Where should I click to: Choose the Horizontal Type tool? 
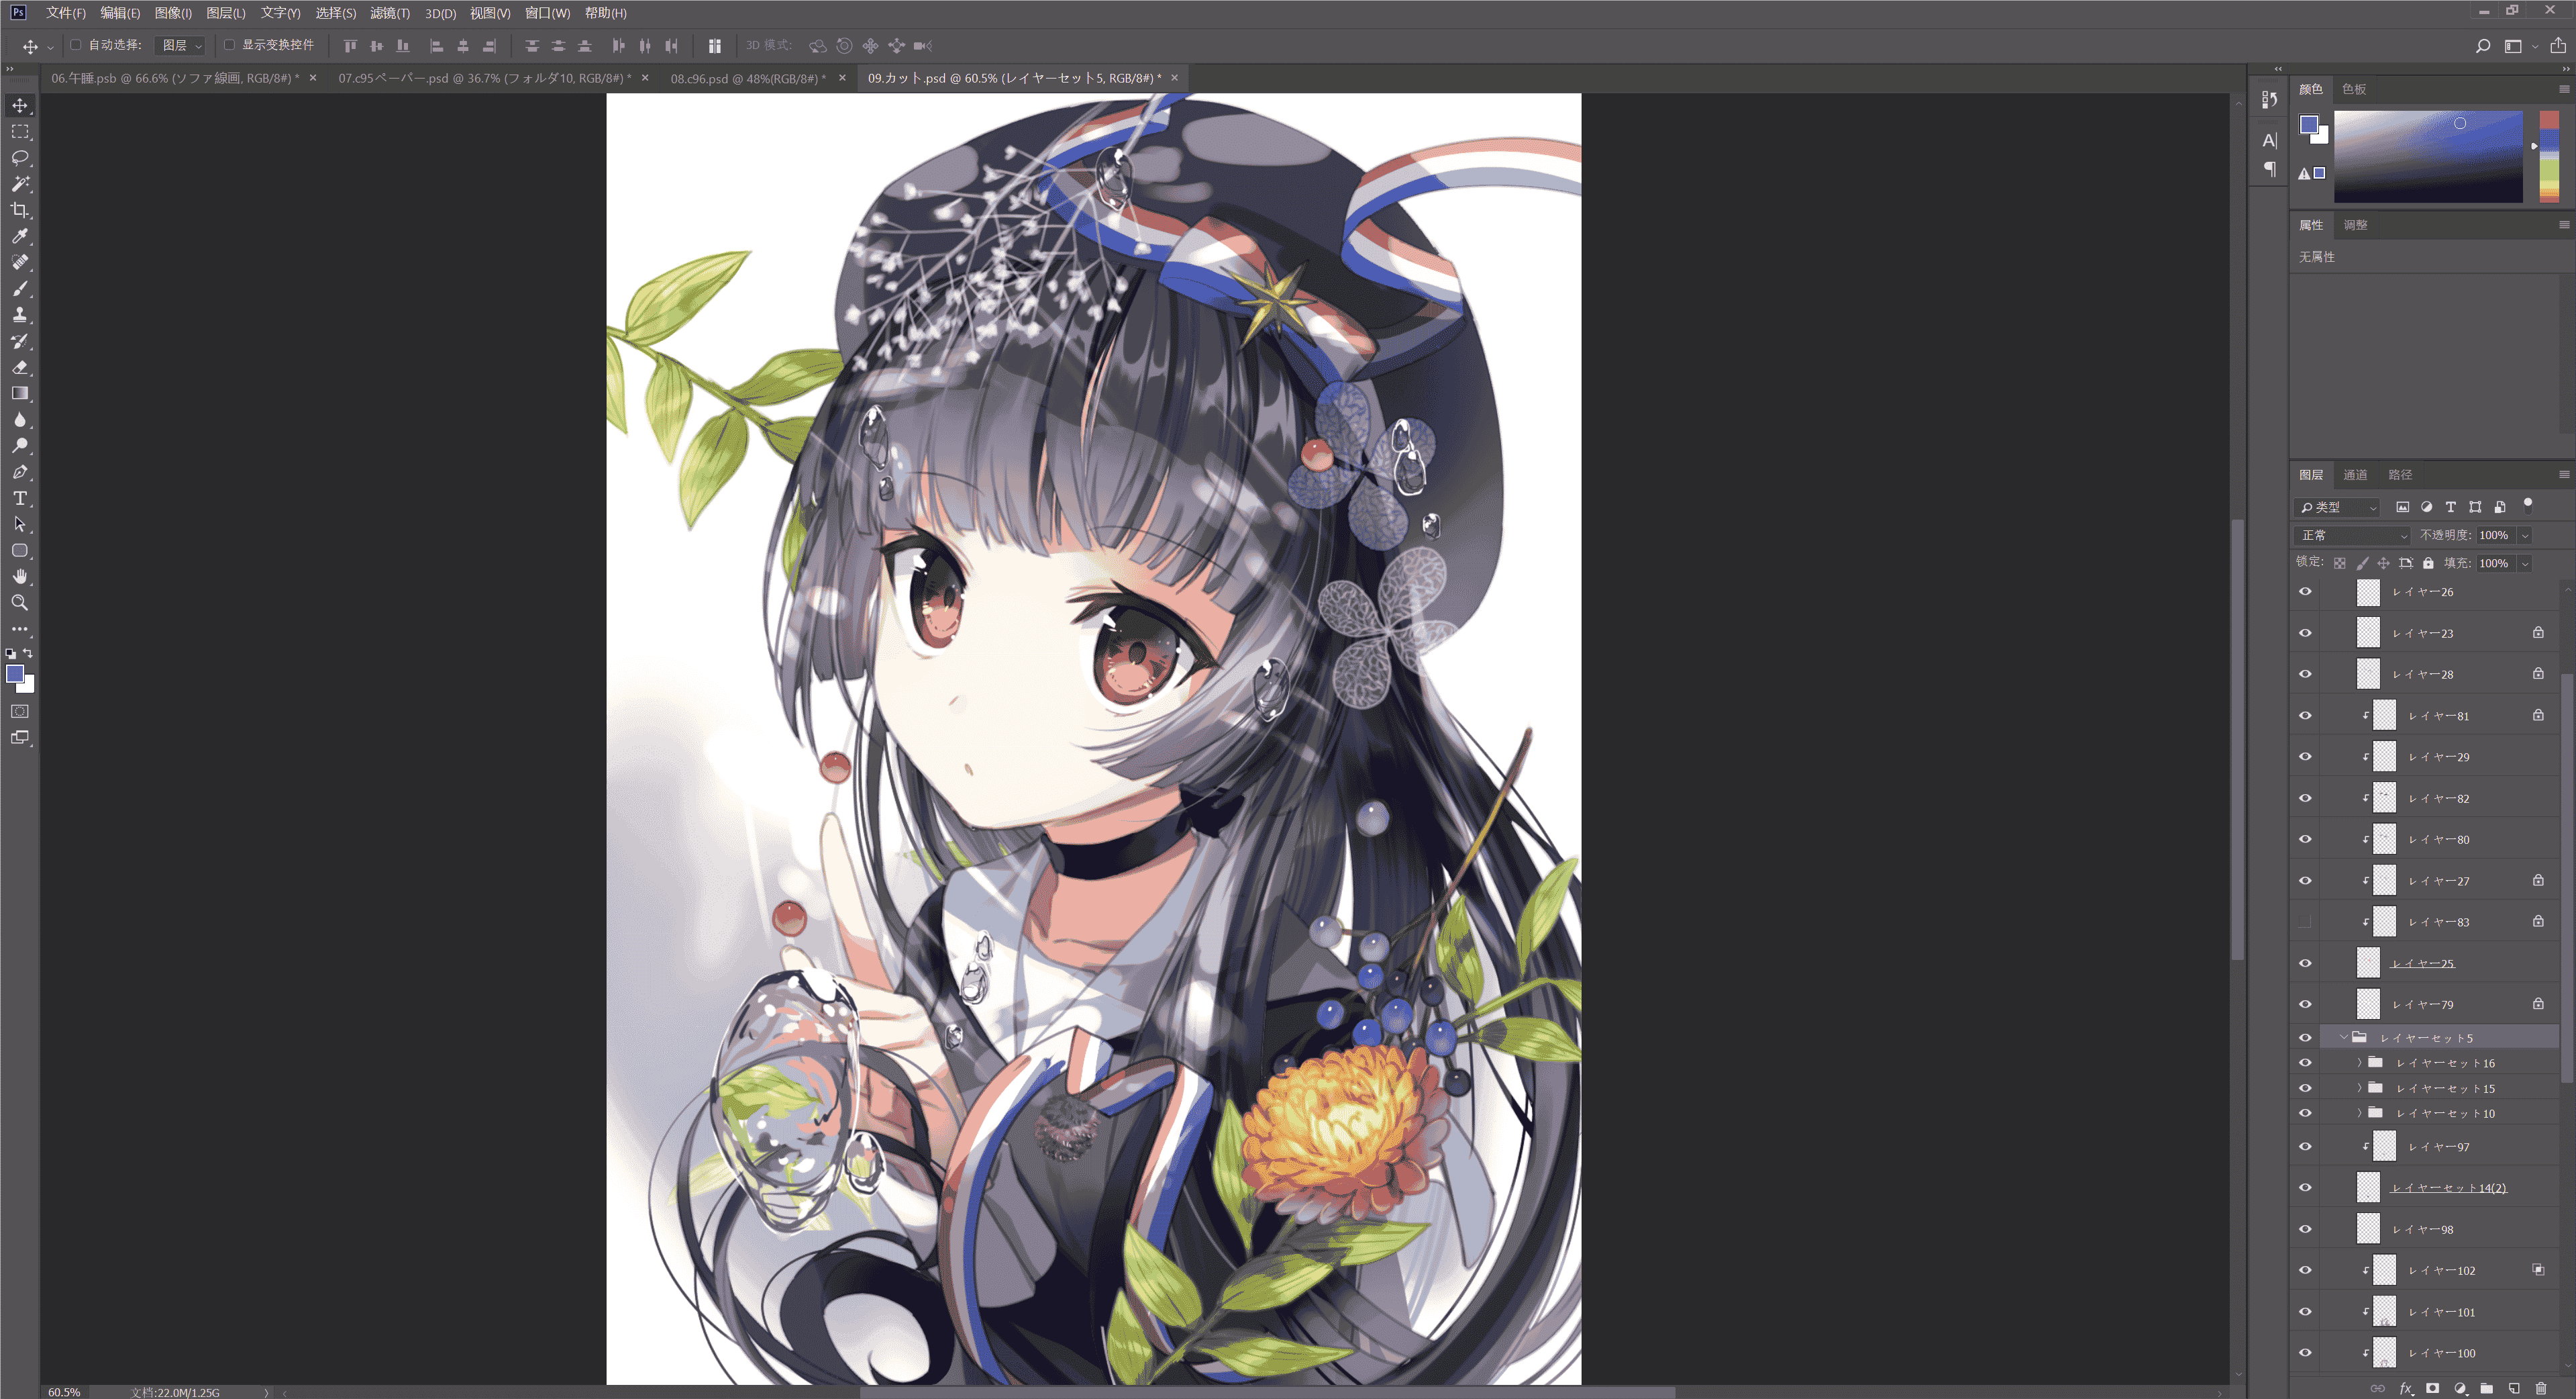[x=20, y=498]
